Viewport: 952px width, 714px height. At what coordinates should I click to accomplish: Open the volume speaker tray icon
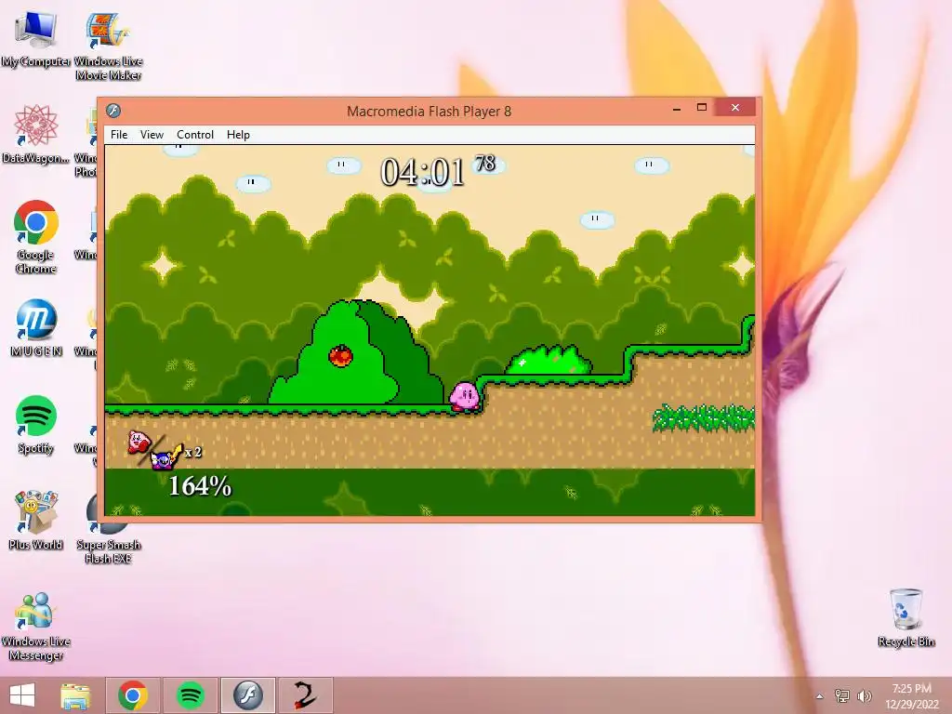tap(864, 695)
